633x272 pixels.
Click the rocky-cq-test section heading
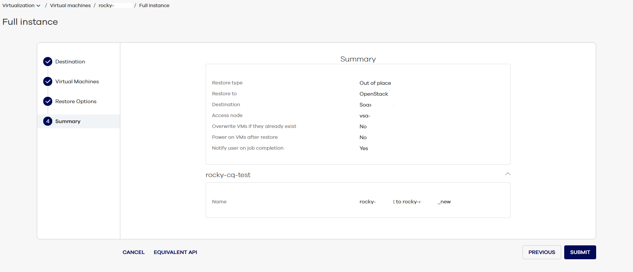(x=228, y=175)
